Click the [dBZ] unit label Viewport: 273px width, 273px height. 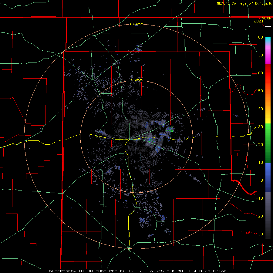pyautogui.click(x=258, y=21)
